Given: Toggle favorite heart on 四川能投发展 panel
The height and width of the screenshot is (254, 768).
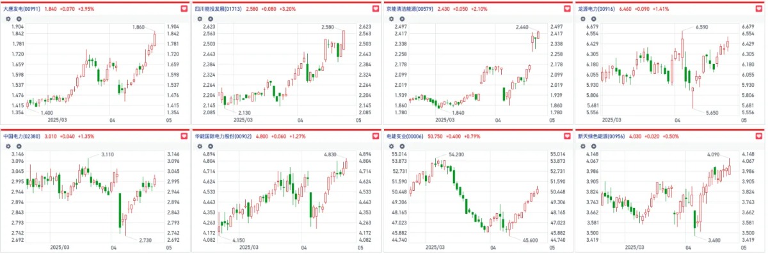Looking at the screenshot, I should pos(376,9).
